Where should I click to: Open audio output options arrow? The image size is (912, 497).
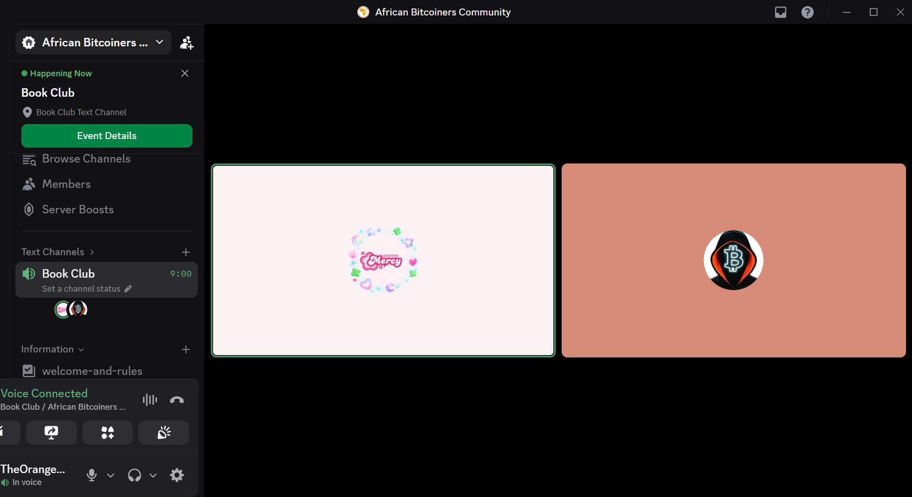click(153, 475)
